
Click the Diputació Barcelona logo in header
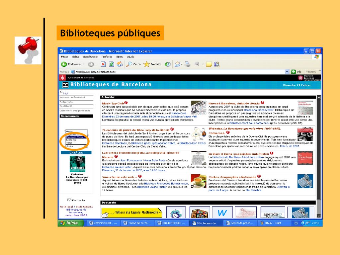300,78
